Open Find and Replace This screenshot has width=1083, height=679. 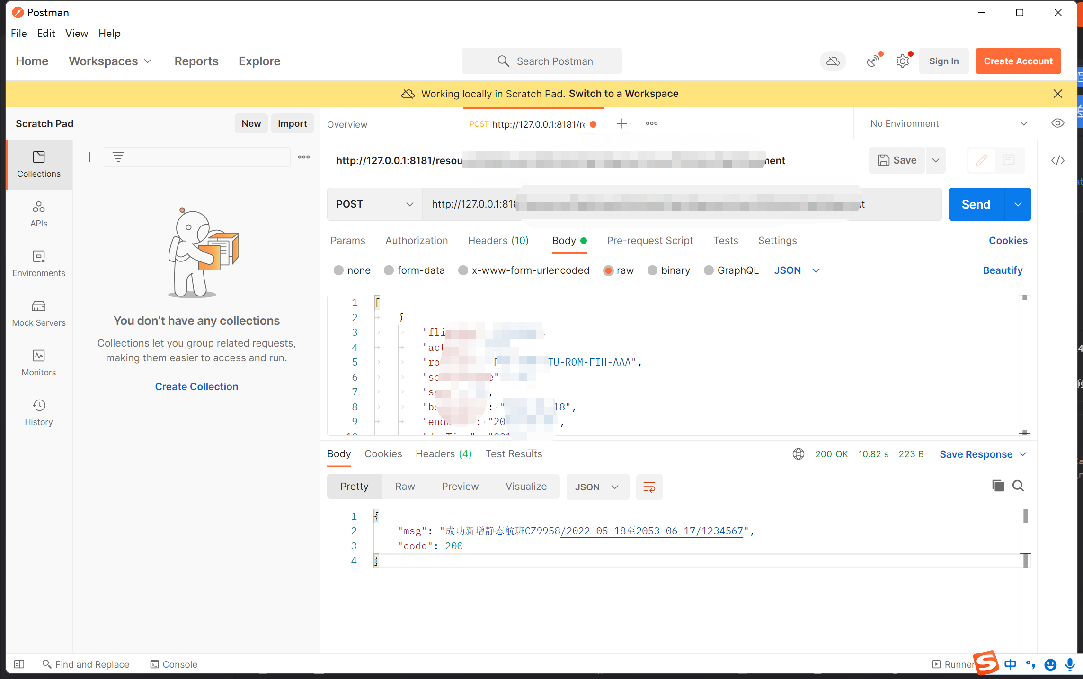[86, 664]
